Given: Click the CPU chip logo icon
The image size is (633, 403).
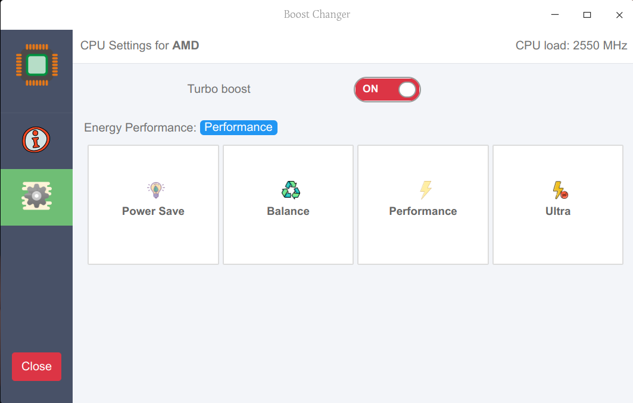Looking at the screenshot, I should (x=36, y=65).
